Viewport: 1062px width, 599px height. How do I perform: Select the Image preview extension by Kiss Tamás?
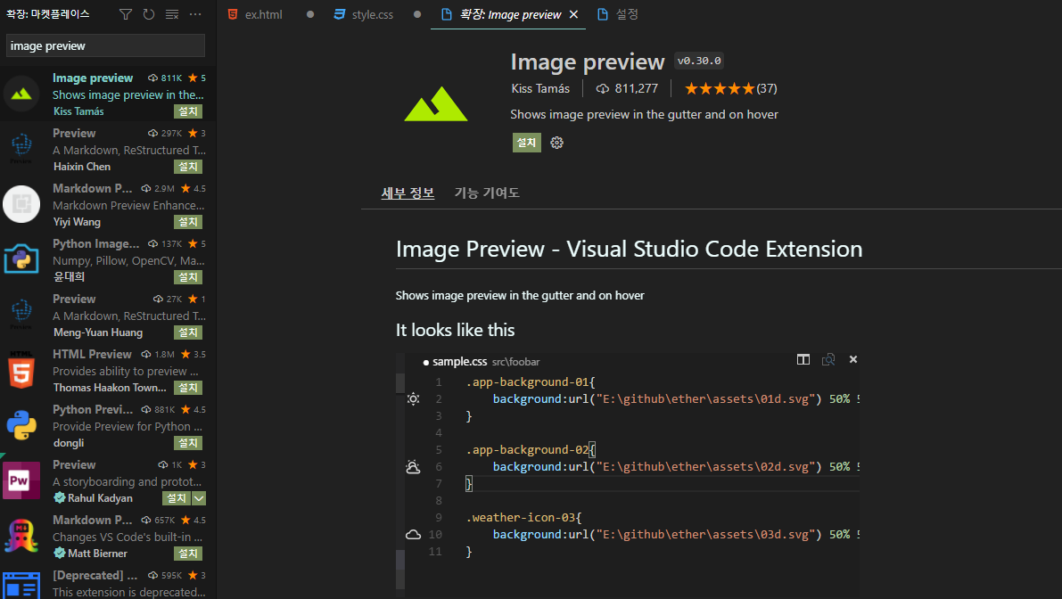(109, 94)
